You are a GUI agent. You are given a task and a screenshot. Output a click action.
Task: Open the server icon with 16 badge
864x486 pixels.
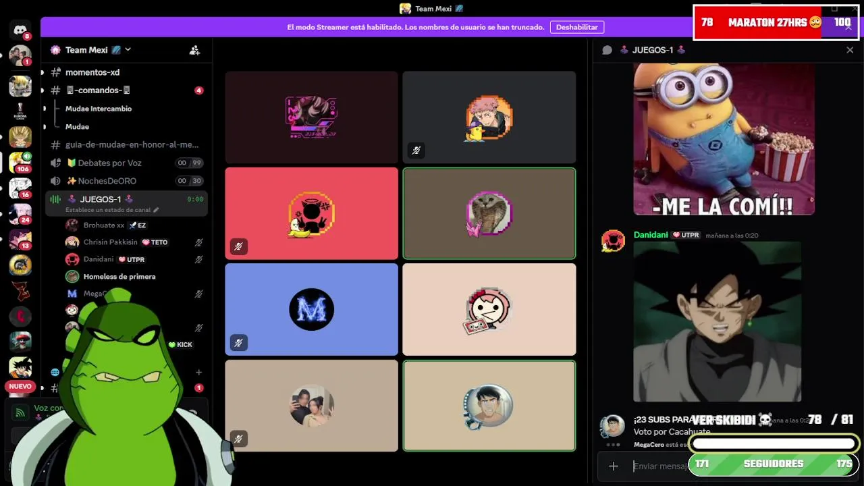coord(20,188)
